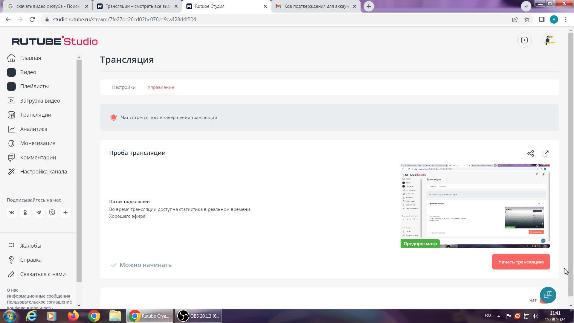Click the Предпросмотр label
The image size is (574, 323).
pos(420,244)
